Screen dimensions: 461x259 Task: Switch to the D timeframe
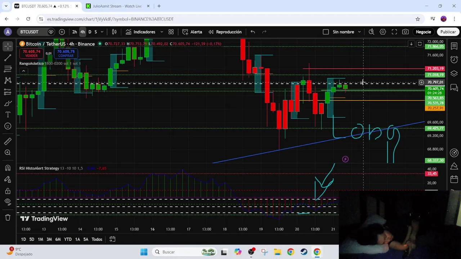[90, 32]
